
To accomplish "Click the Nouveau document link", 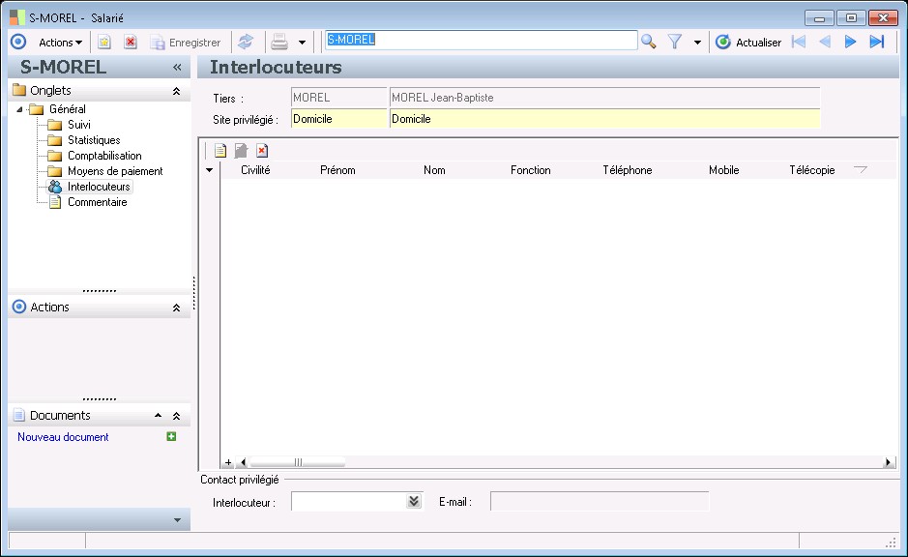I will [x=64, y=437].
